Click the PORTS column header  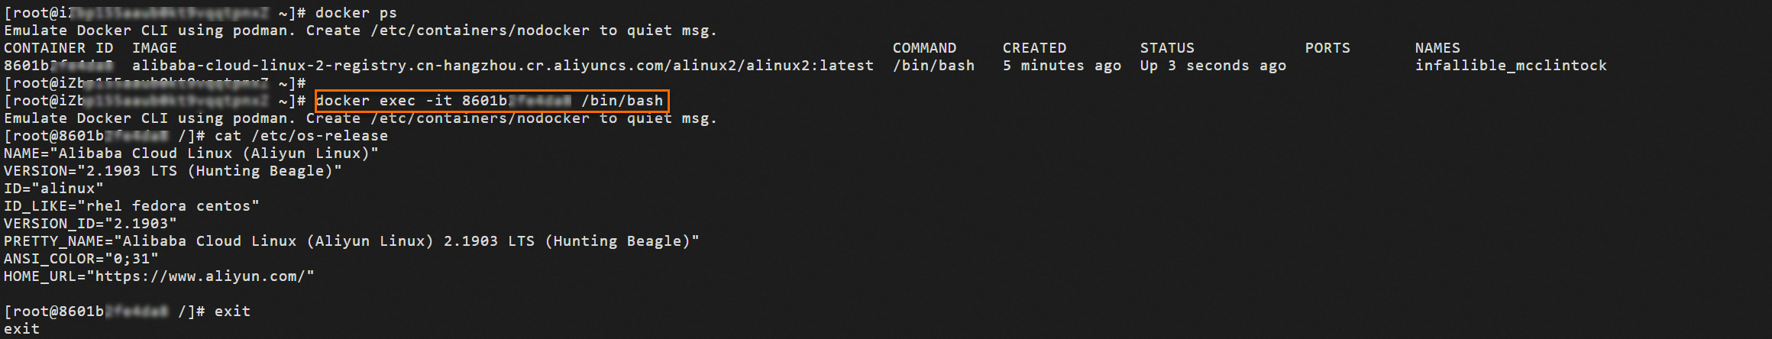[x=1327, y=48]
